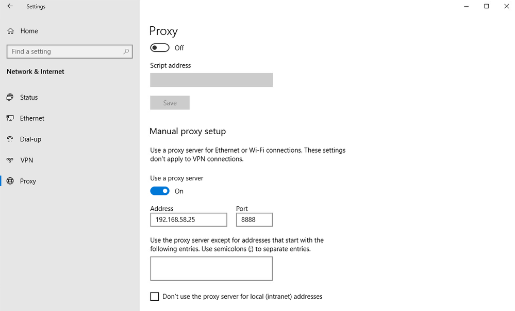The image size is (515, 311).
Task: Click the Script address label
Action: tap(171, 65)
